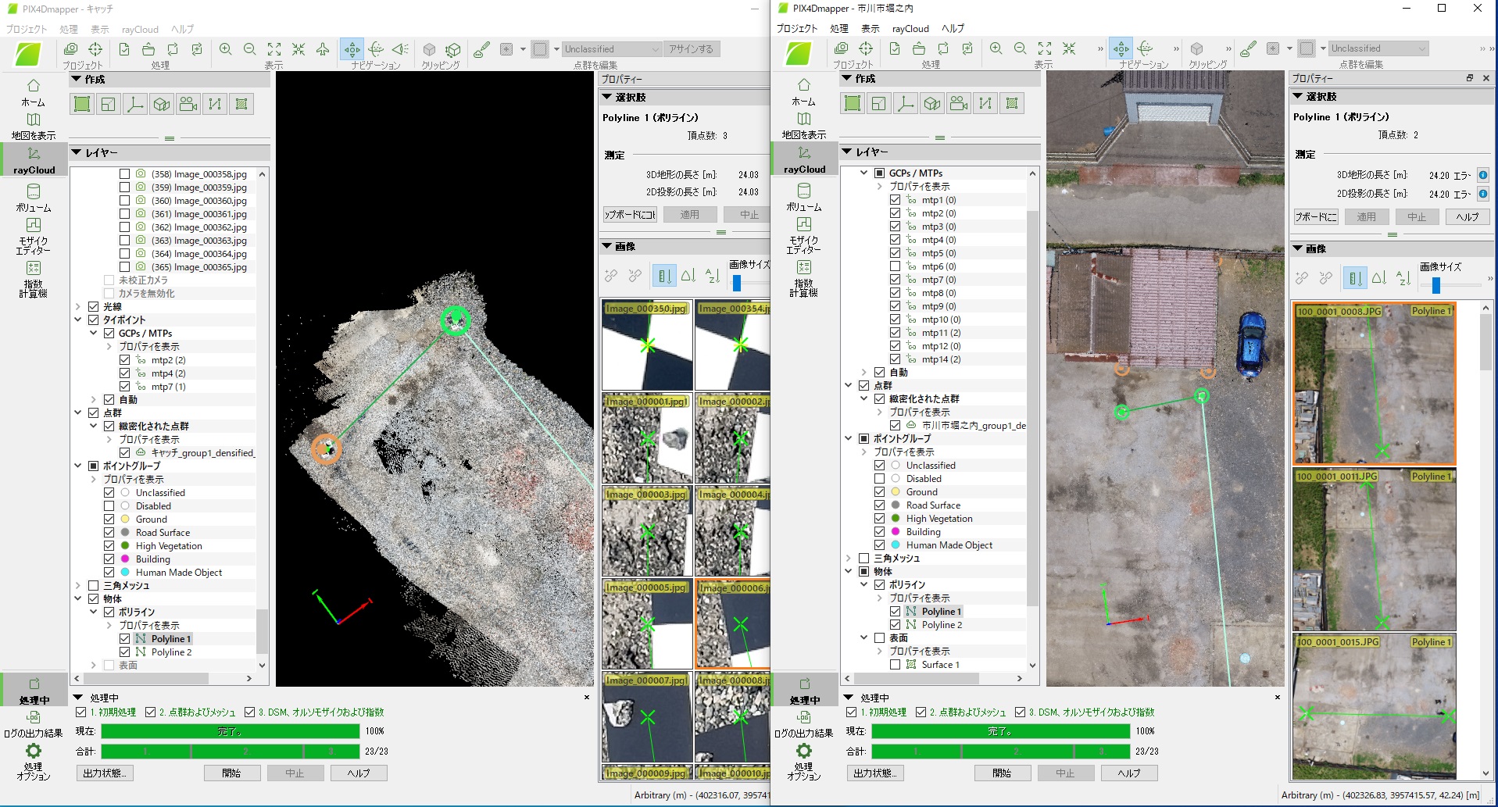Click video camera creation icon in キャッチ 作成 panel
This screenshot has height=807, width=1498.
[x=188, y=105]
